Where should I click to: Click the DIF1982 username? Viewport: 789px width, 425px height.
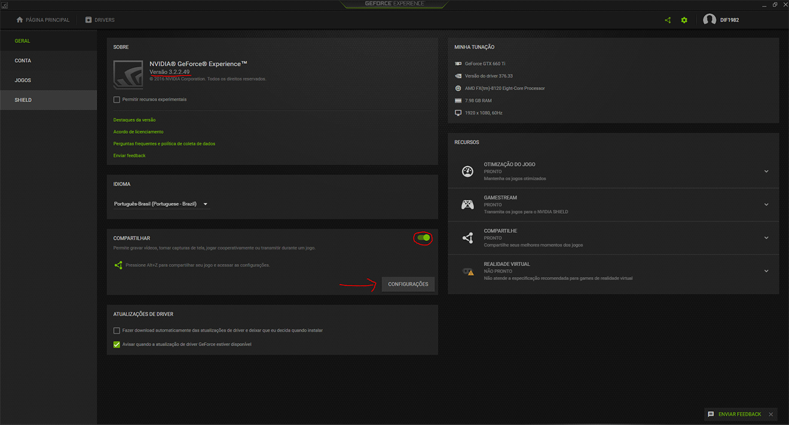point(730,20)
